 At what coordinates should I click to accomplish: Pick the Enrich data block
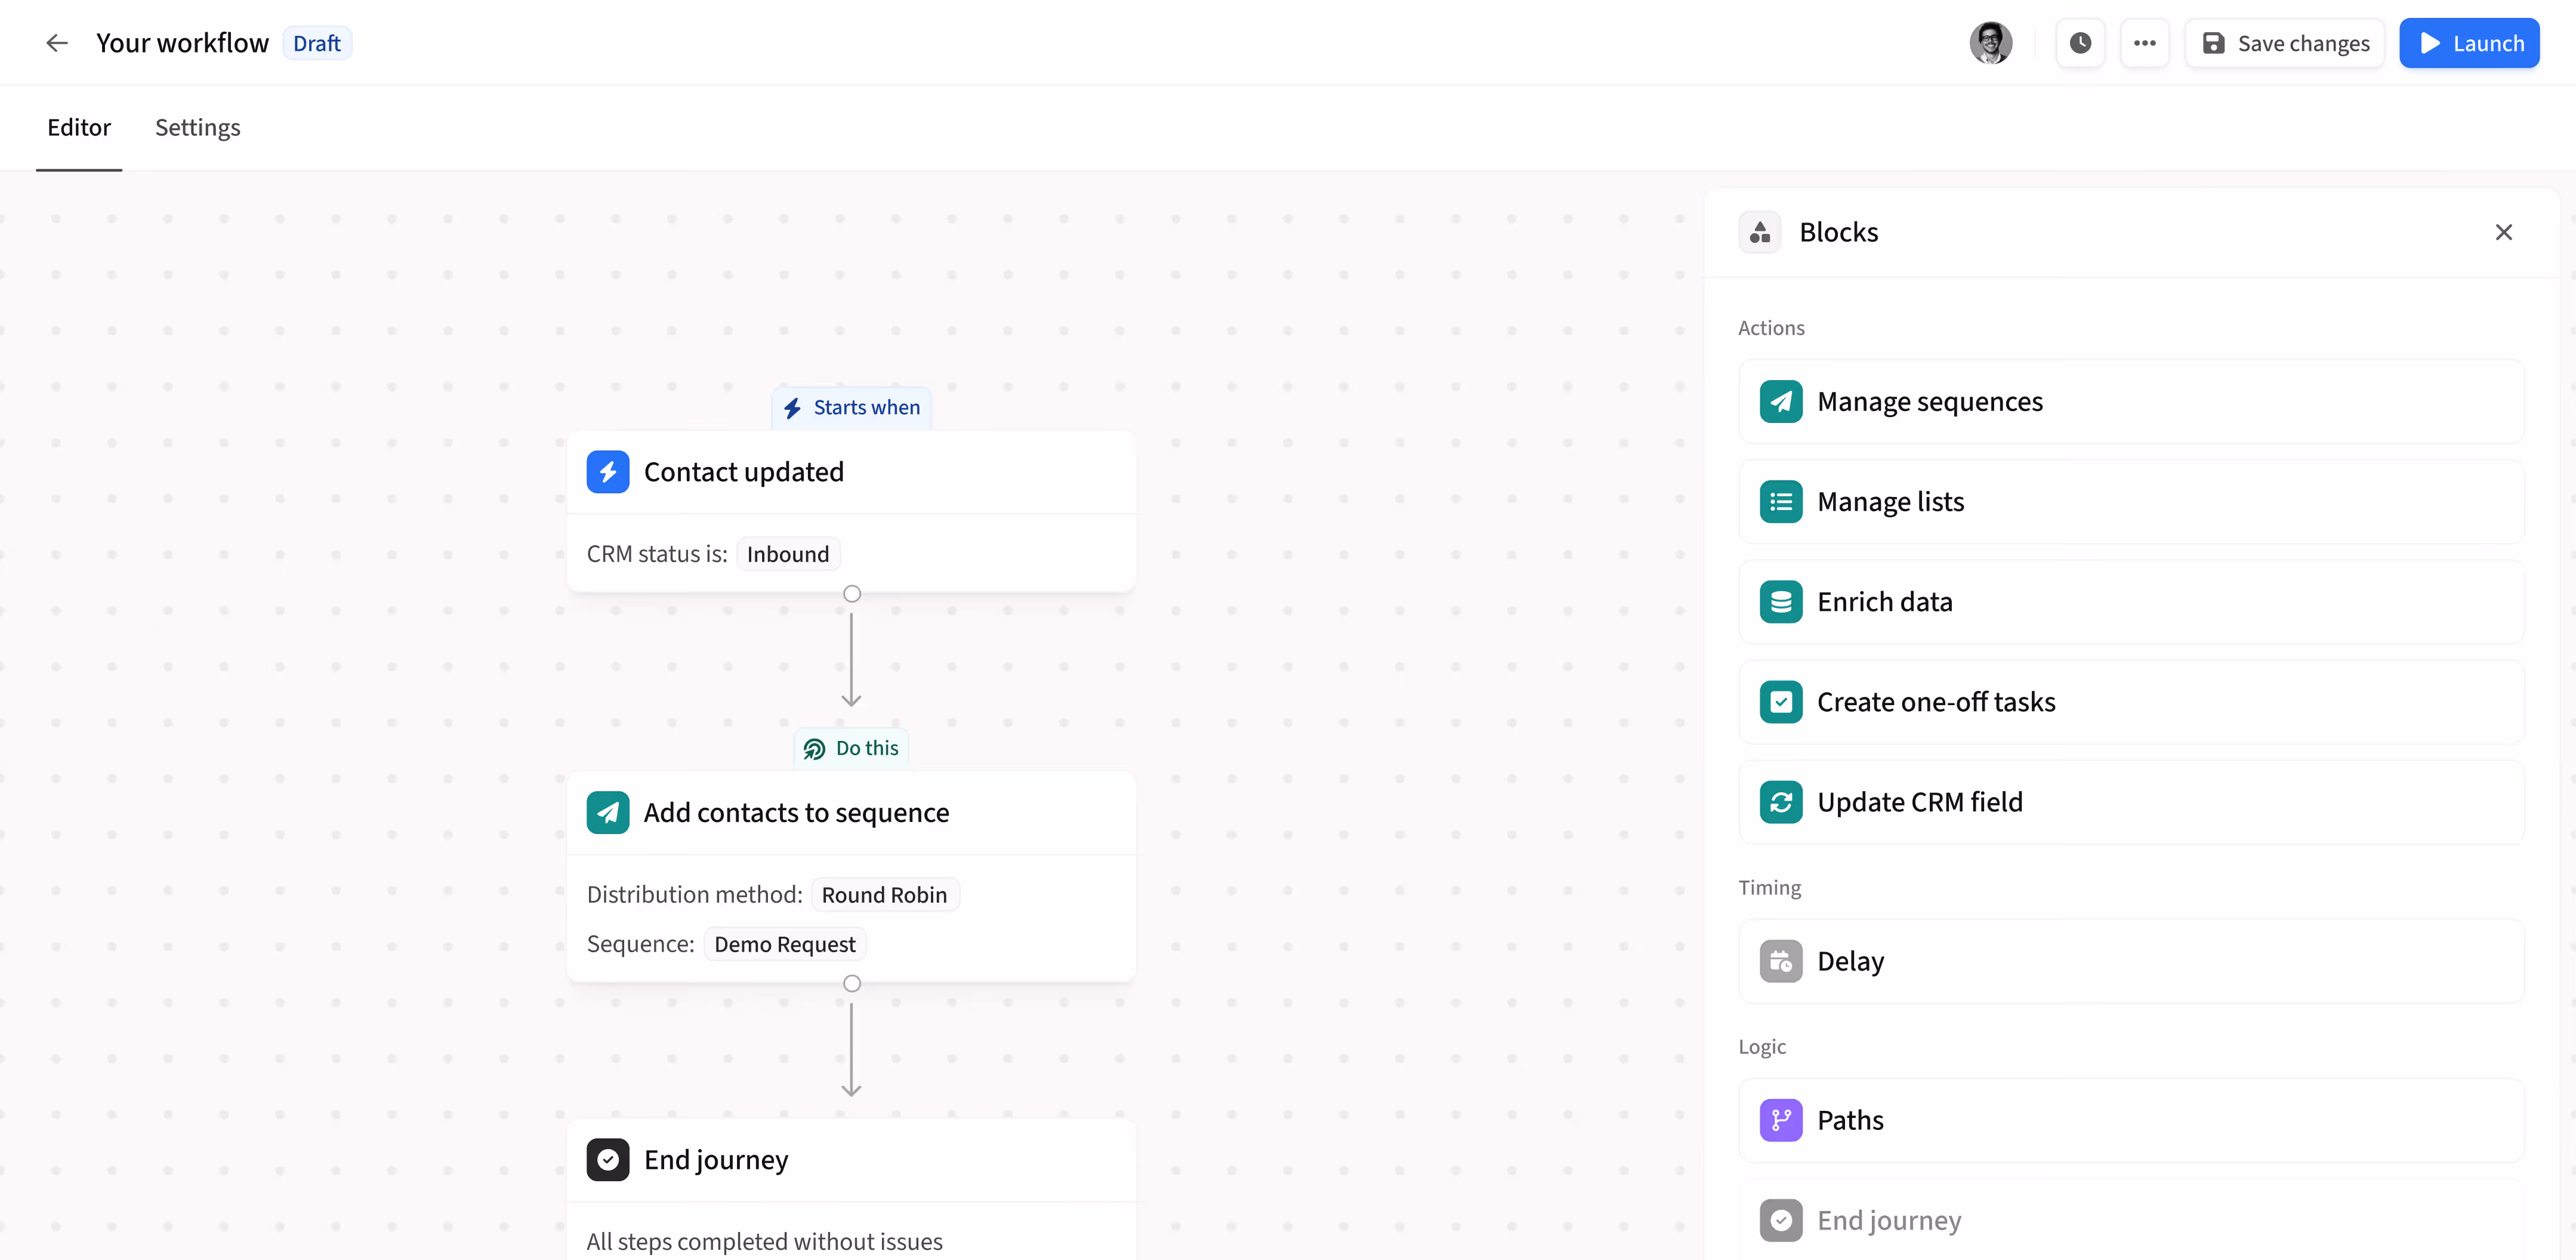[2130, 601]
